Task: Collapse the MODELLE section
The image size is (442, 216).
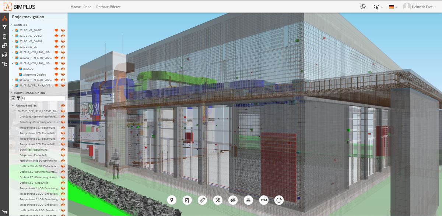Action: click(11, 25)
